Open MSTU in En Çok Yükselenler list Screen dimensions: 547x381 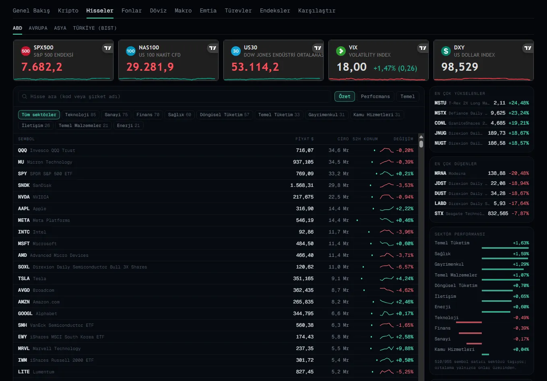[x=482, y=103]
